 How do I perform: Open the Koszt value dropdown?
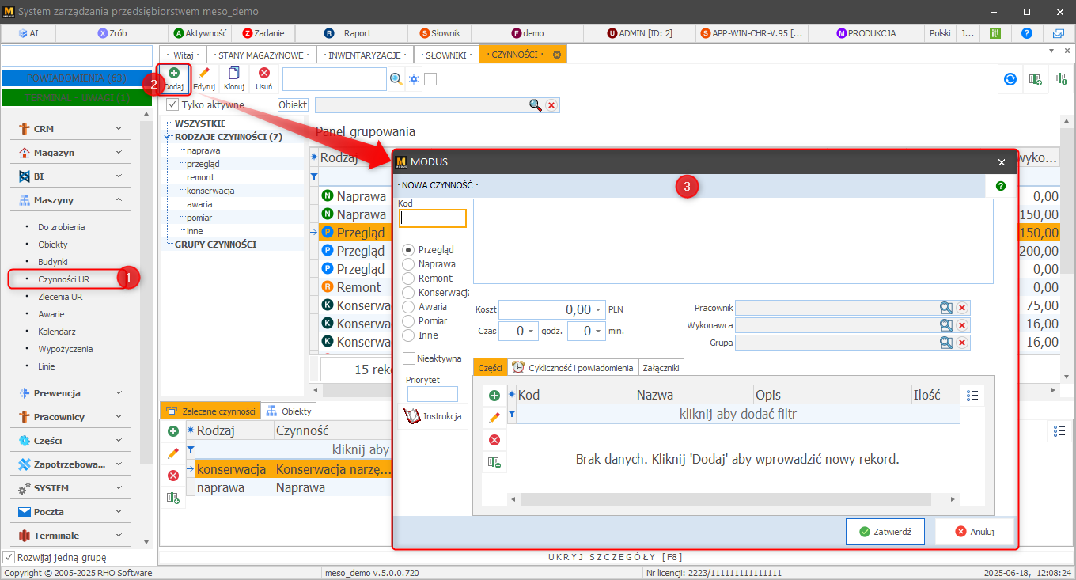[x=599, y=309]
